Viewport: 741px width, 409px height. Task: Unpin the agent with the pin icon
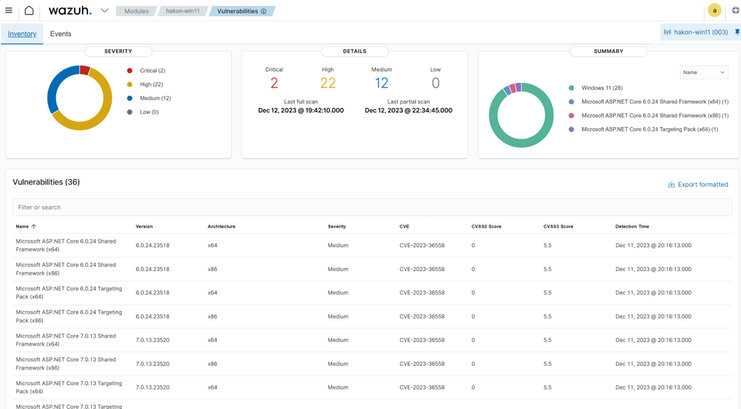click(x=737, y=32)
